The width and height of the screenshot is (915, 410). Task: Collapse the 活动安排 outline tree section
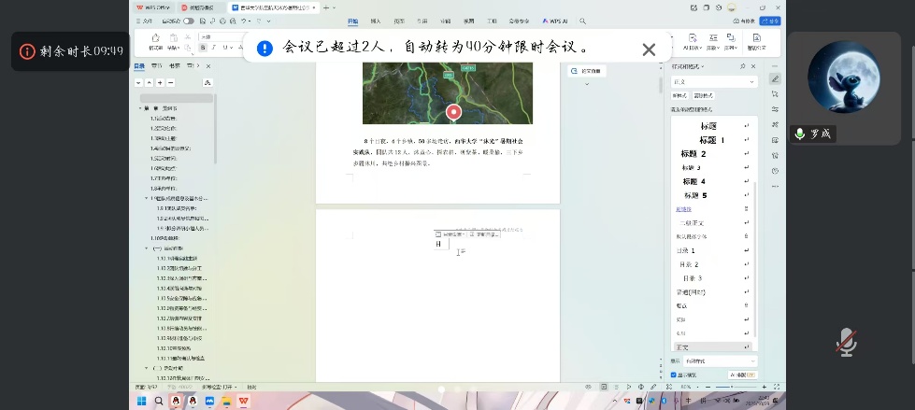click(x=146, y=248)
